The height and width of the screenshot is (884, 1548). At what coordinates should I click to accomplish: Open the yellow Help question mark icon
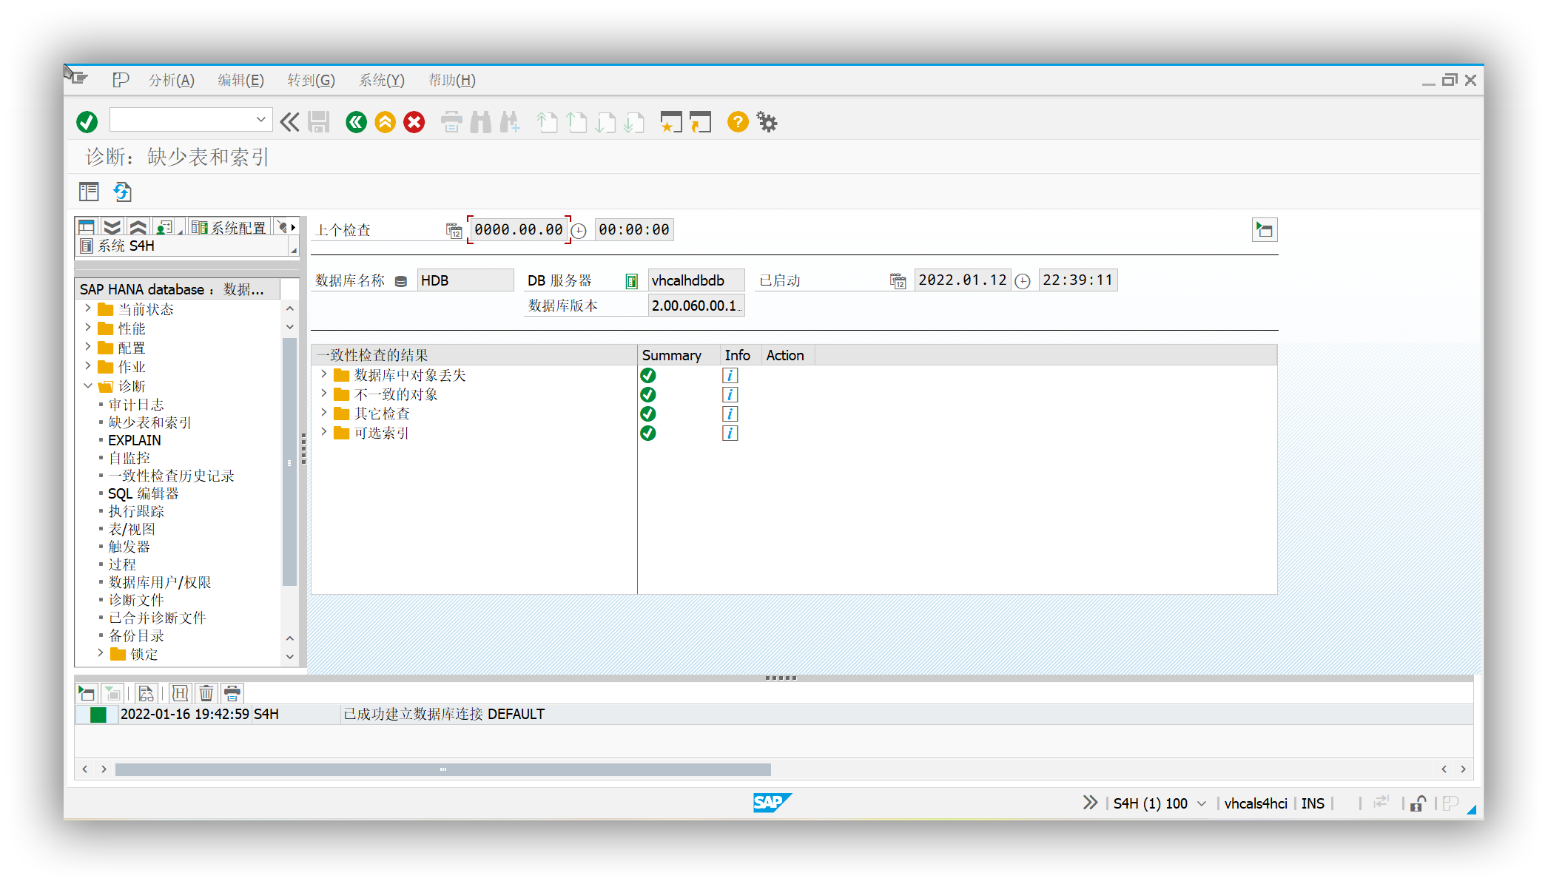click(x=737, y=122)
